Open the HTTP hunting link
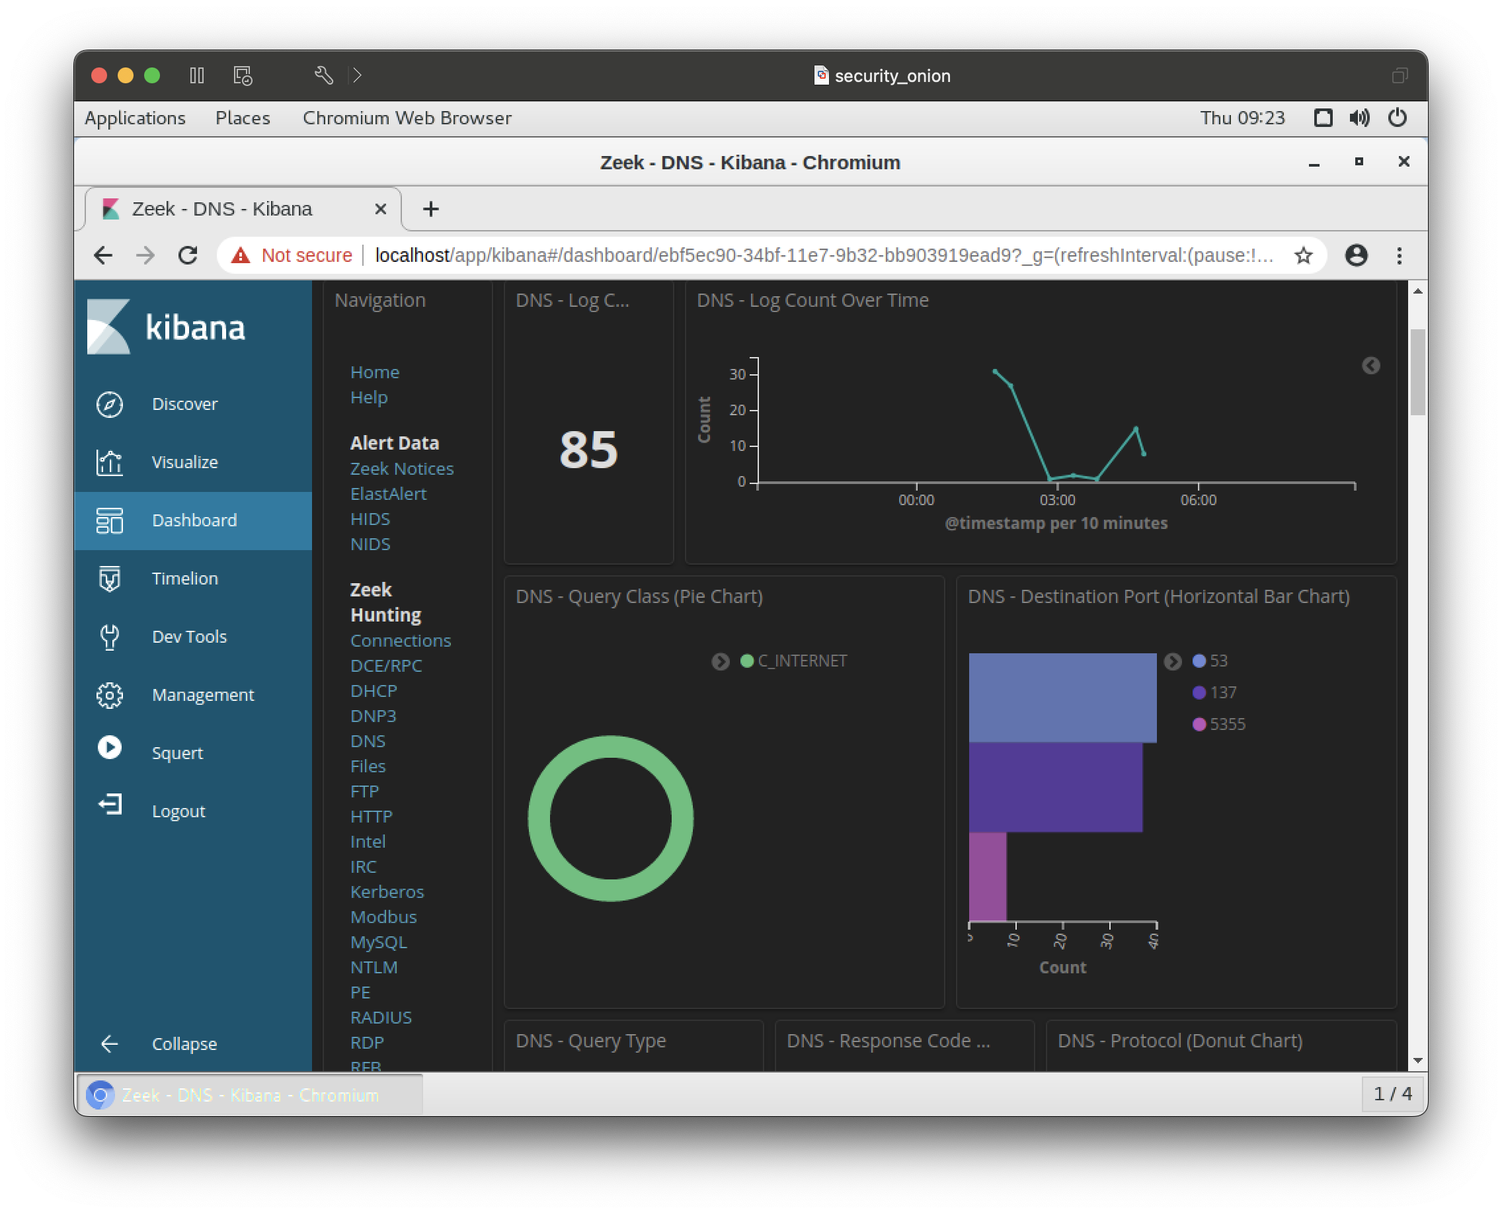The width and height of the screenshot is (1502, 1214). click(372, 816)
